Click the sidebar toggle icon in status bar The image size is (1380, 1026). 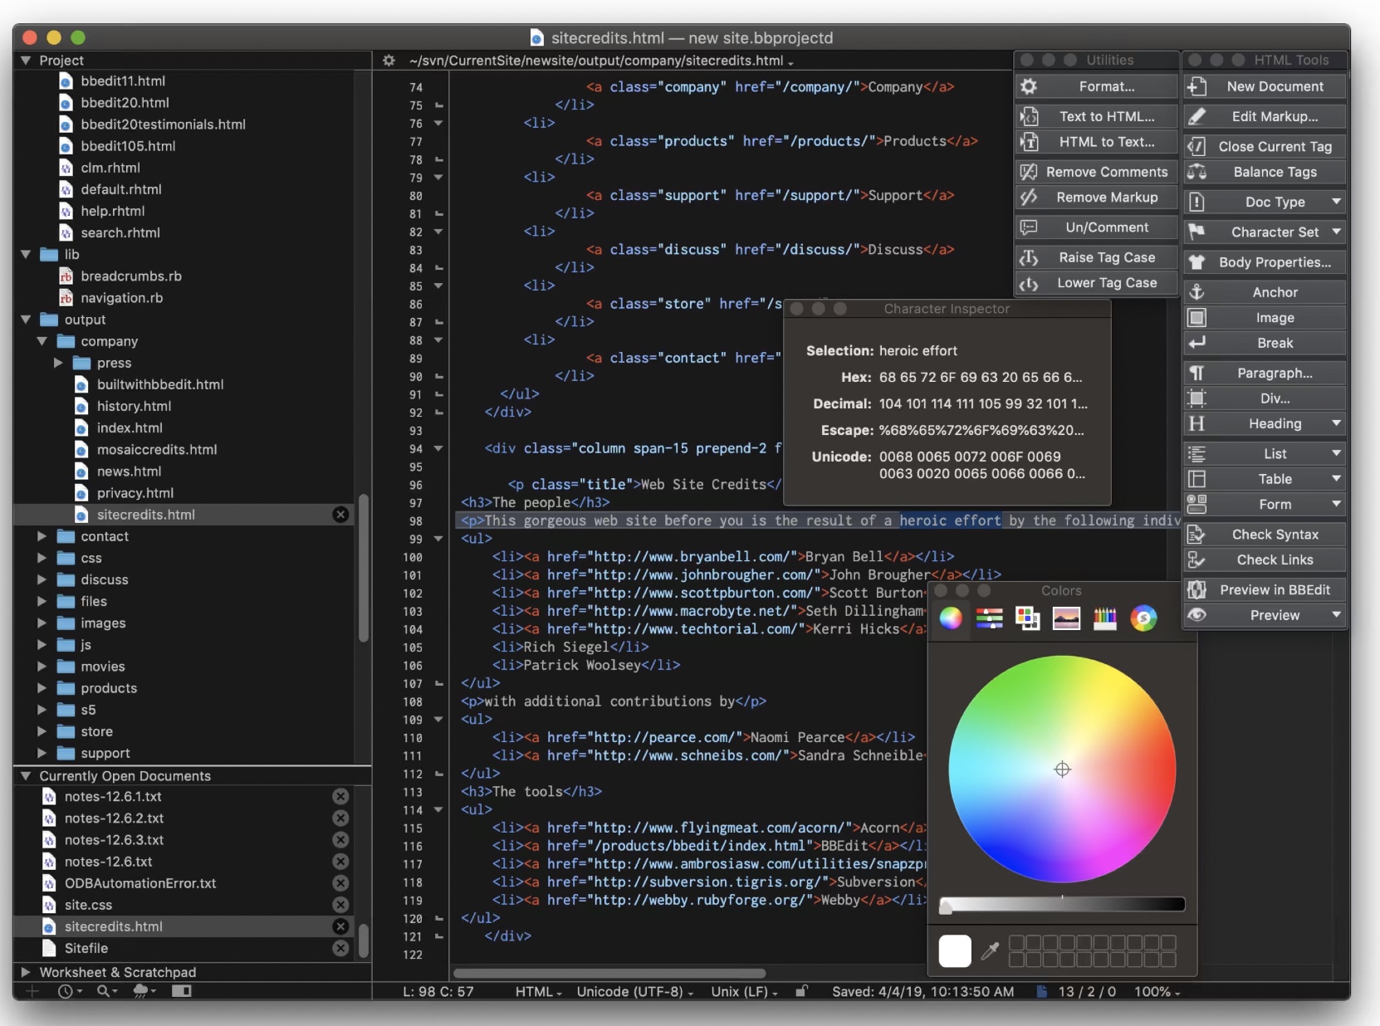pyautogui.click(x=181, y=991)
